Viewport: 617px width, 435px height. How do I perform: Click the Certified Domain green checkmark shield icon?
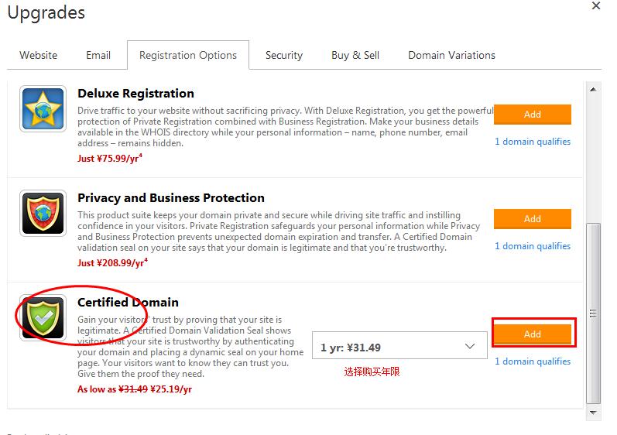tap(43, 317)
